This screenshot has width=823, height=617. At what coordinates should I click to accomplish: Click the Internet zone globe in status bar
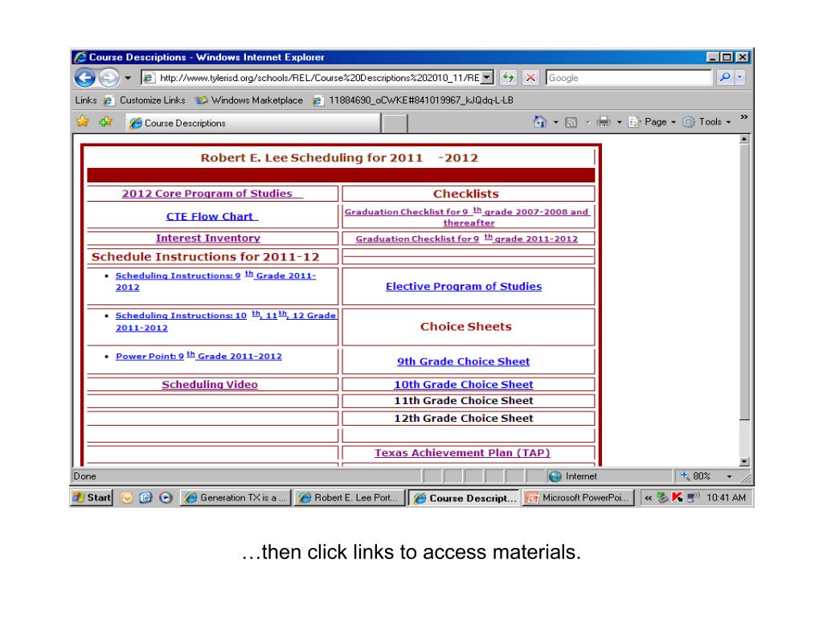[555, 476]
